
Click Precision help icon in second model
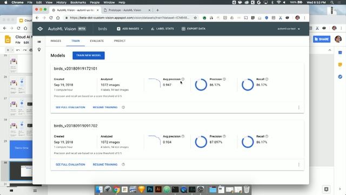[x=224, y=136]
